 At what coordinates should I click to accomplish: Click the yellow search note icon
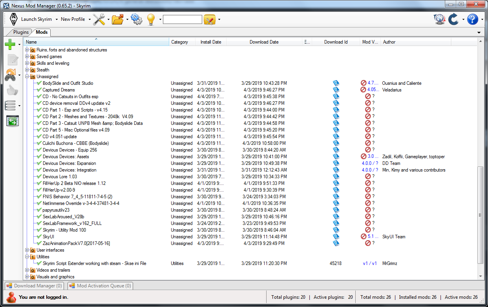(x=210, y=19)
